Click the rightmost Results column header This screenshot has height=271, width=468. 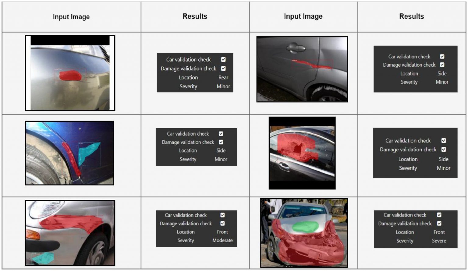[412, 16]
